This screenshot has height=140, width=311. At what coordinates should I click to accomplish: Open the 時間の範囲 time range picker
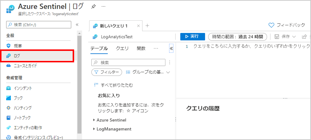237,36
